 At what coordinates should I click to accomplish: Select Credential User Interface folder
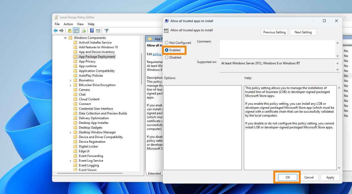pyautogui.click(x=96, y=109)
